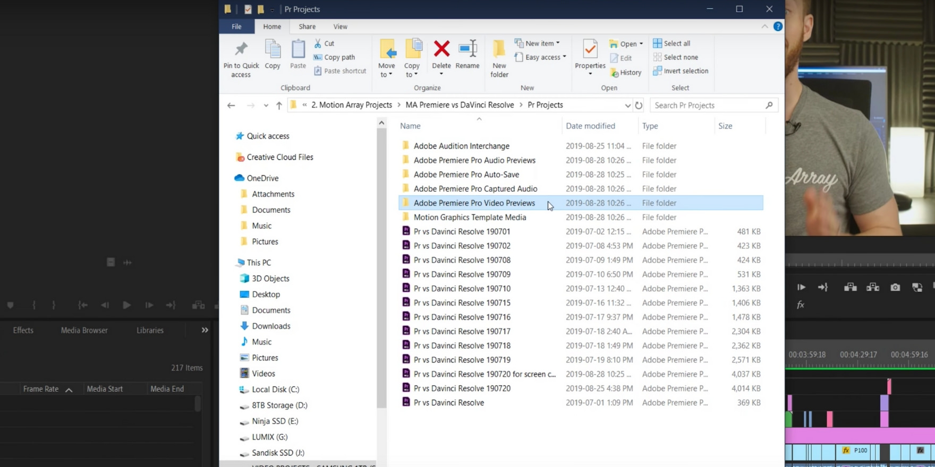This screenshot has width=935, height=467.
Task: Sort by Date modified column header
Action: tap(590, 126)
